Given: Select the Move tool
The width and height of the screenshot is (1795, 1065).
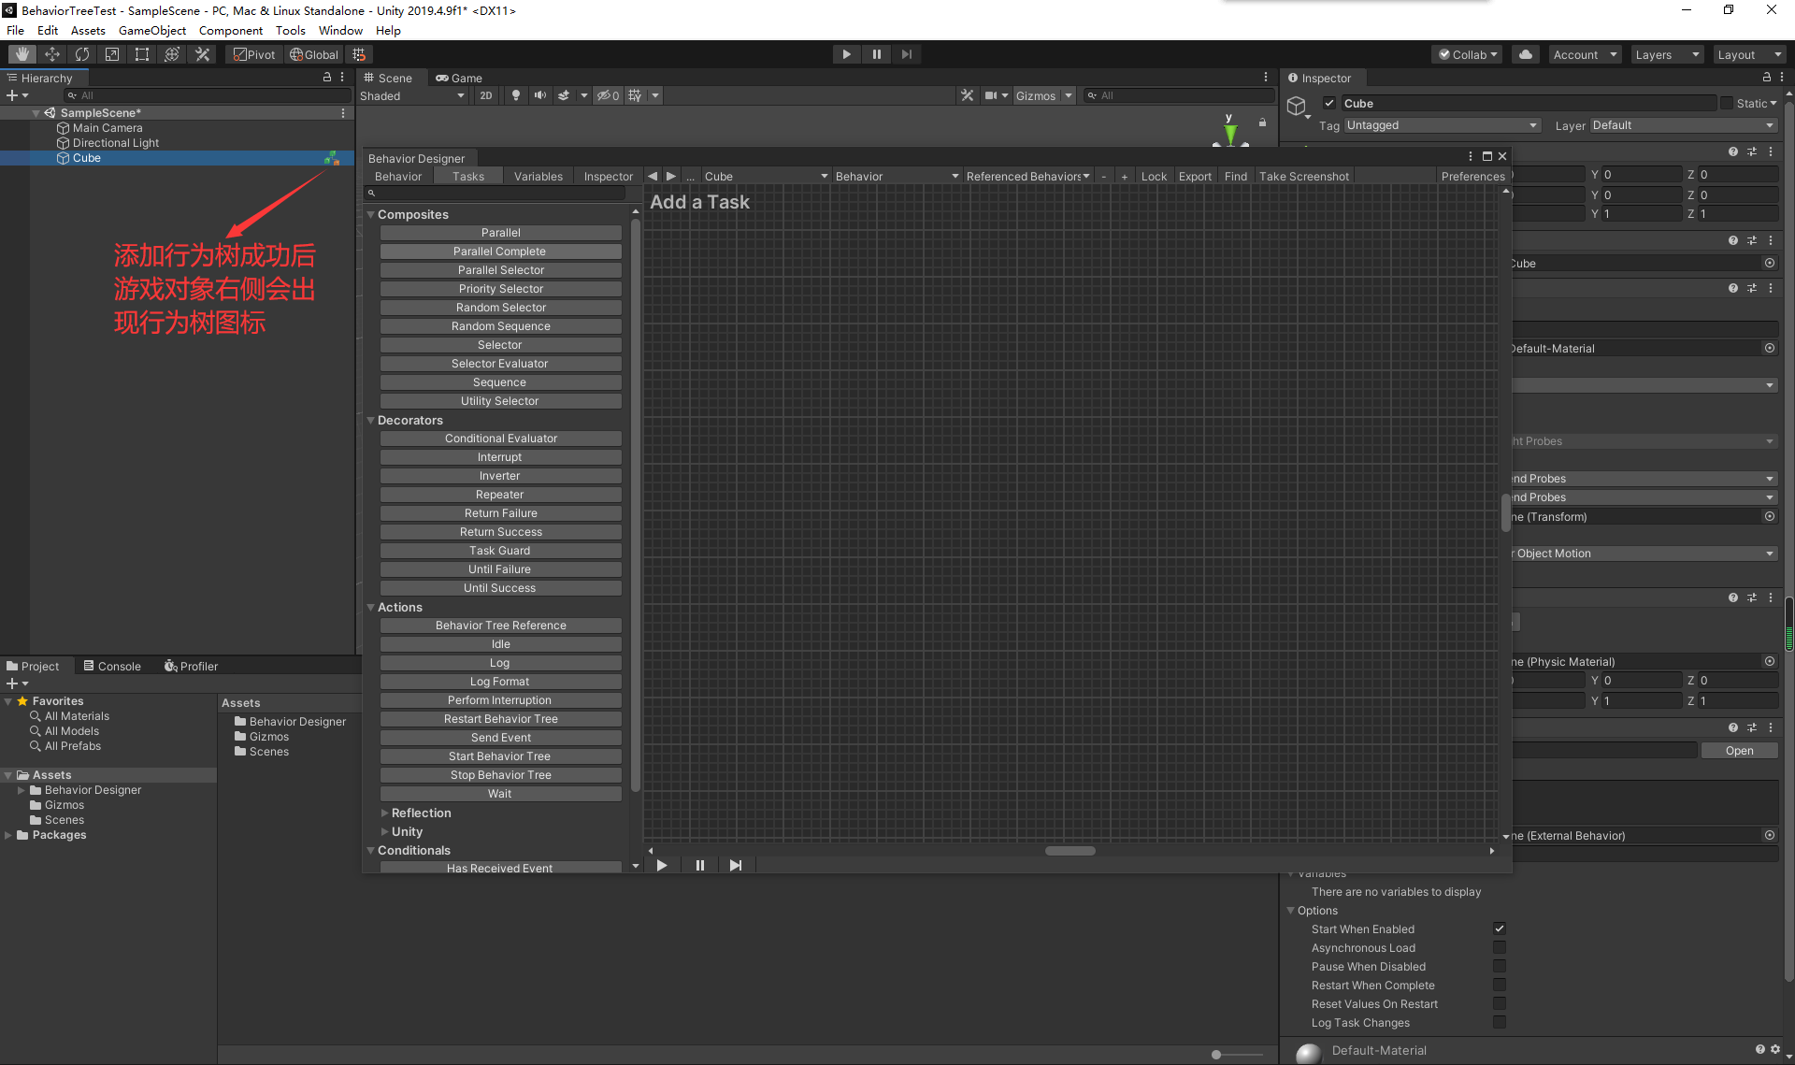Looking at the screenshot, I should [52, 53].
